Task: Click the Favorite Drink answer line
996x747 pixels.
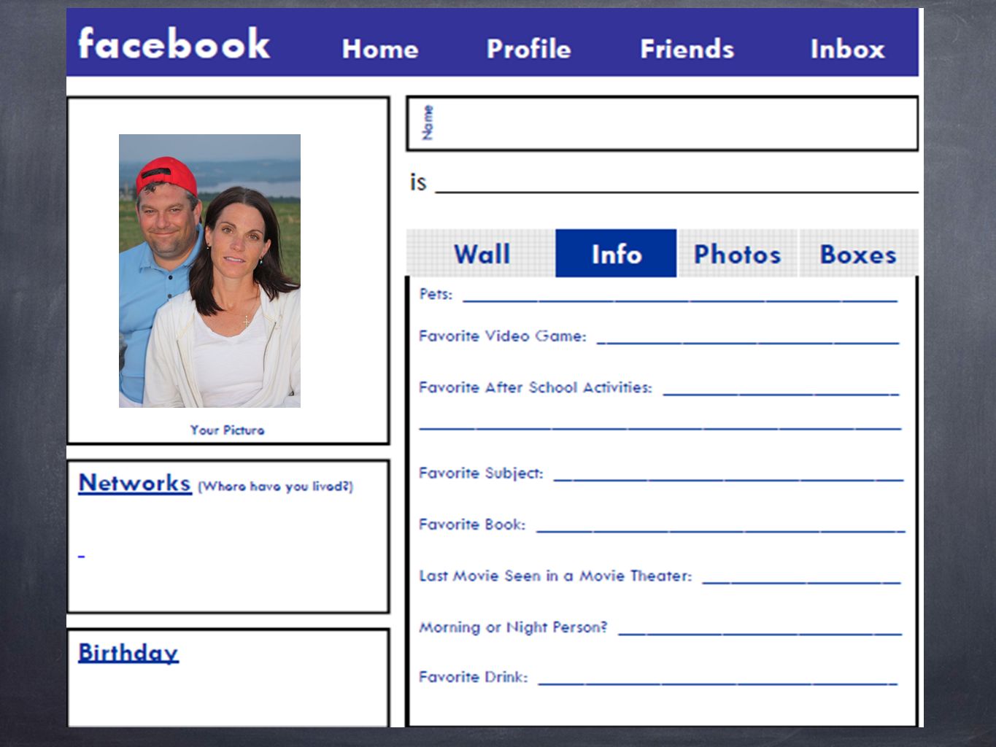Action: pos(717,683)
